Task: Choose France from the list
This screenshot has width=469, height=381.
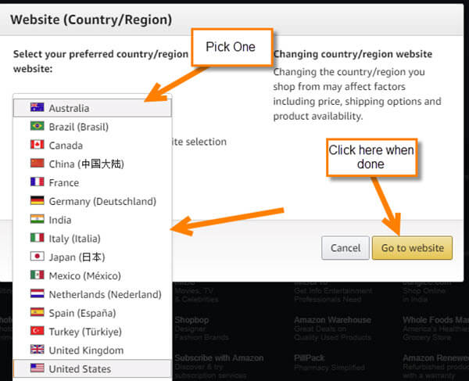Action: click(92, 182)
